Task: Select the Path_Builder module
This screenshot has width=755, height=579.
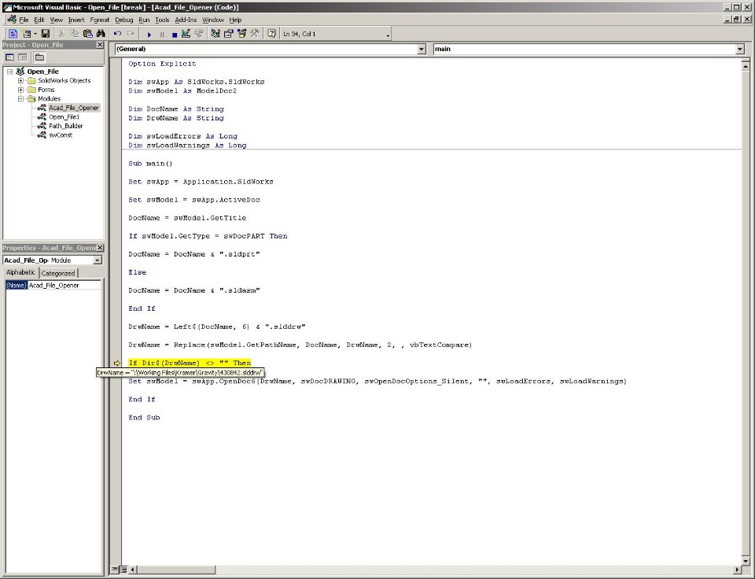Action: click(x=65, y=126)
